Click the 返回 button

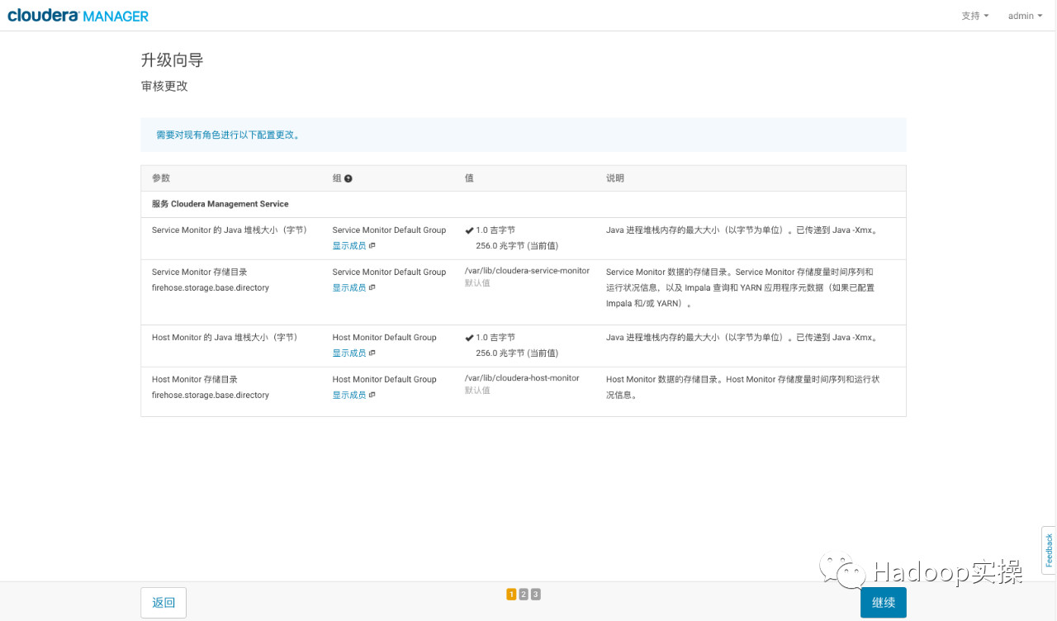click(x=164, y=603)
